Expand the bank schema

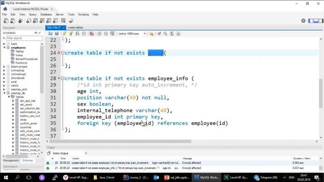(x=4, y=44)
